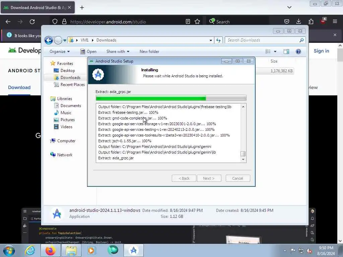Select Recent Places in the navigation pane
The height and width of the screenshot is (257, 343).
click(x=72, y=85)
